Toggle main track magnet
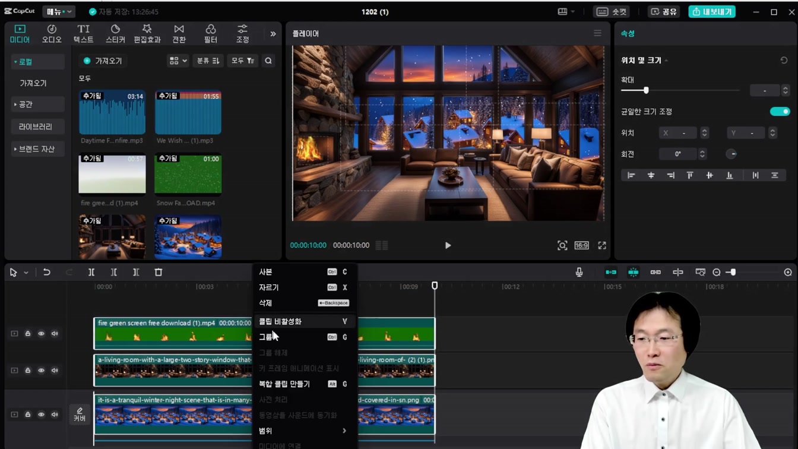The height and width of the screenshot is (449, 798). pos(611,272)
